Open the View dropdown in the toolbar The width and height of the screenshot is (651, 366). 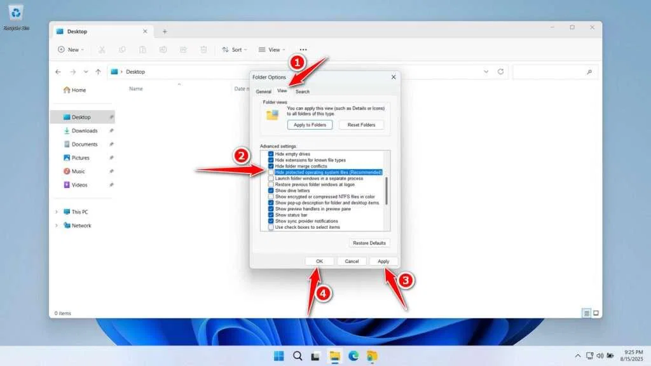tap(271, 50)
